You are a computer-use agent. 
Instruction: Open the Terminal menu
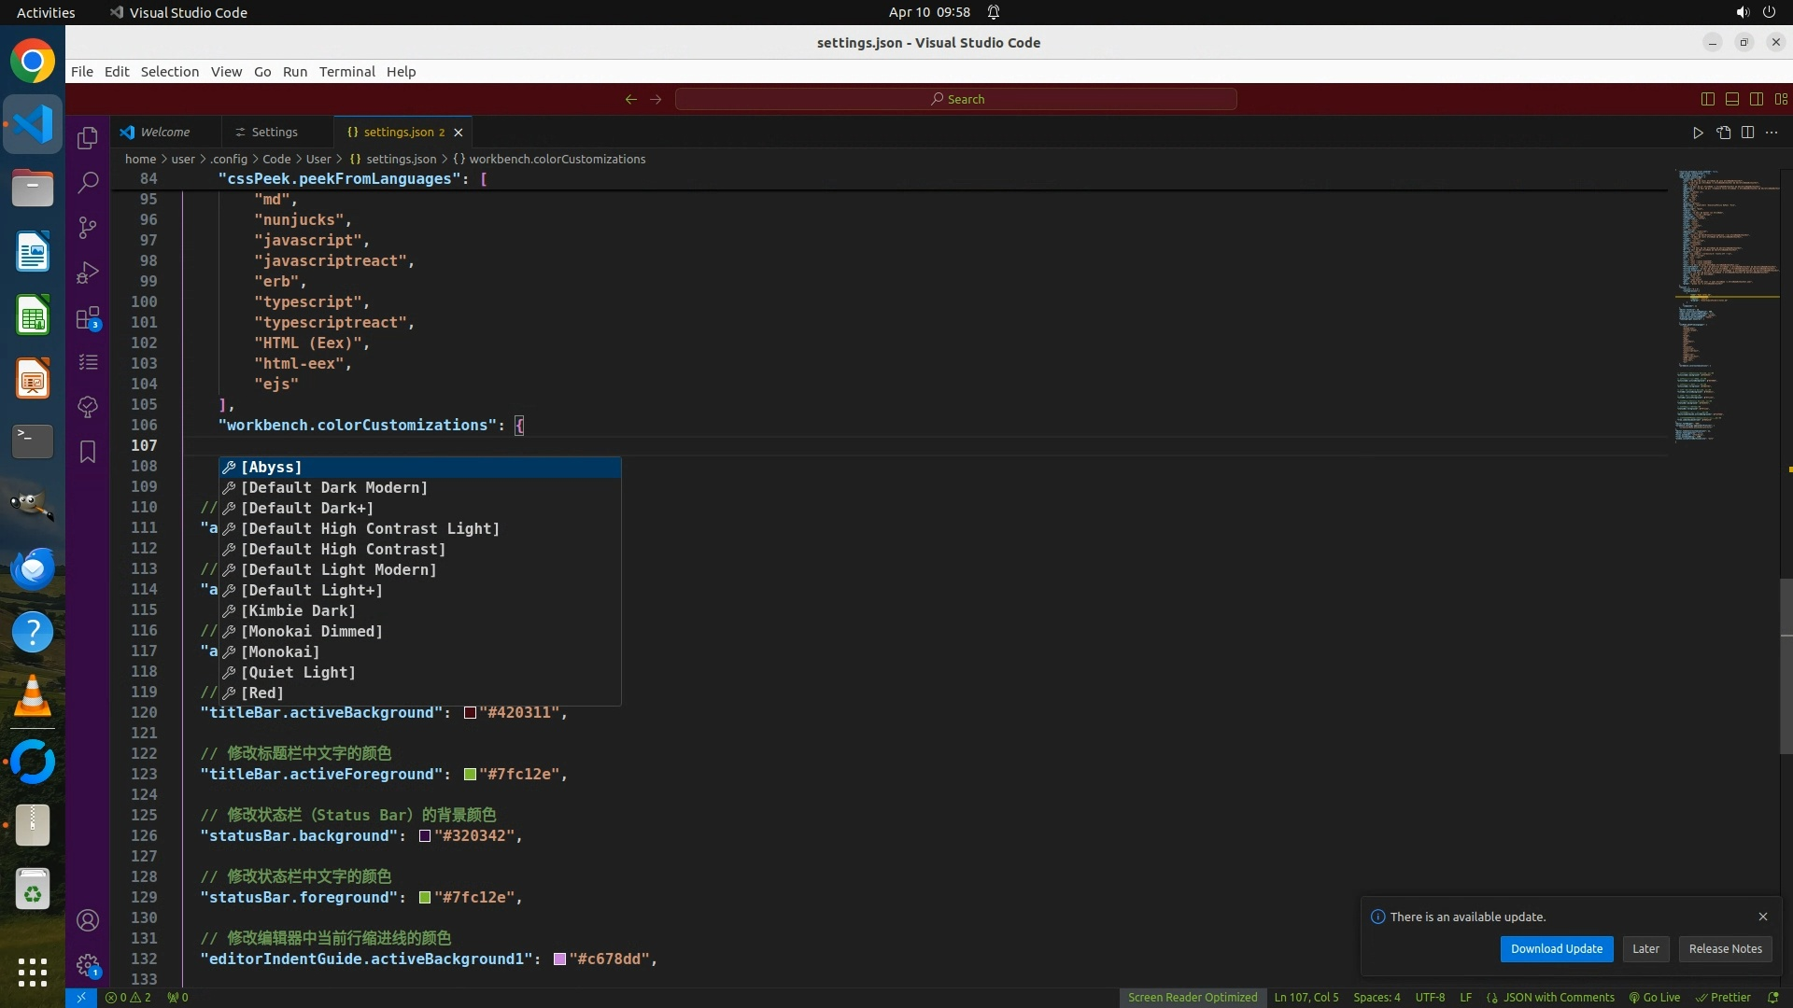click(x=346, y=72)
